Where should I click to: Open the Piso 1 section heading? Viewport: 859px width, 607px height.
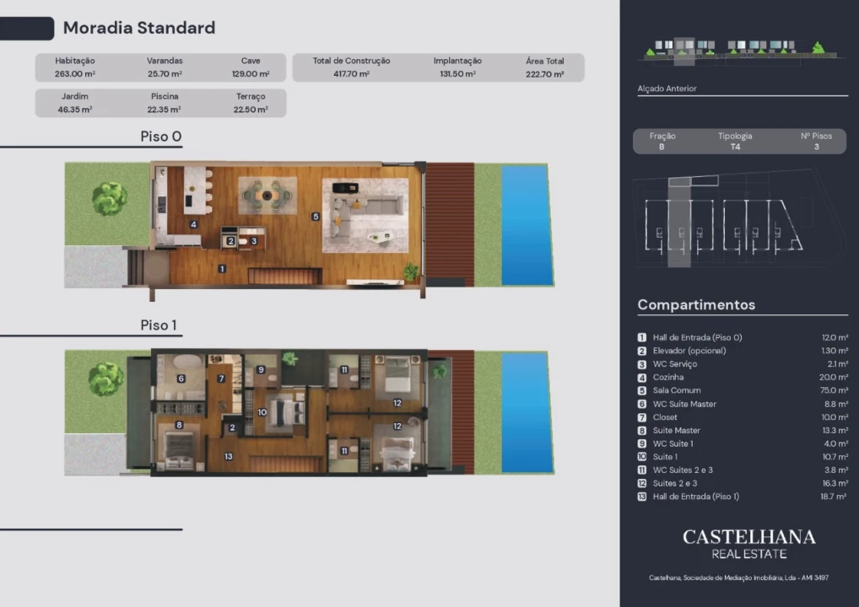point(159,325)
